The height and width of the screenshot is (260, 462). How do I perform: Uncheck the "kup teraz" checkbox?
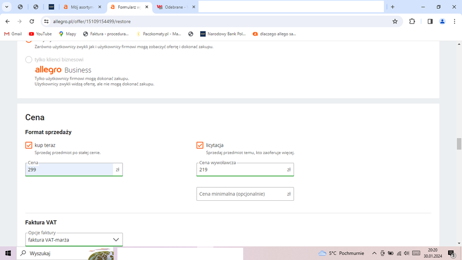(x=29, y=145)
